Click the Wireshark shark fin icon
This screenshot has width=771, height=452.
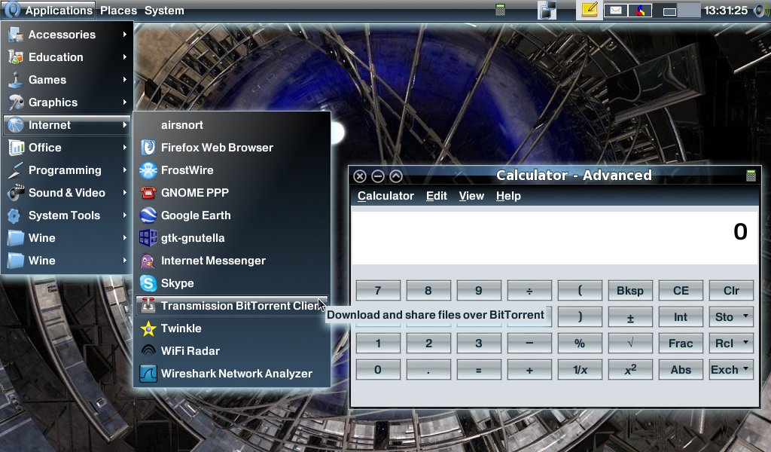(x=148, y=374)
